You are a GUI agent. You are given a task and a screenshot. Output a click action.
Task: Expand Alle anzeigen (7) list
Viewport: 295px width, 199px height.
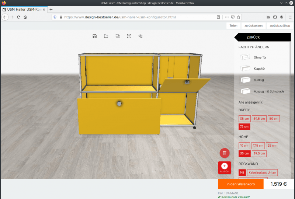[x=251, y=102]
